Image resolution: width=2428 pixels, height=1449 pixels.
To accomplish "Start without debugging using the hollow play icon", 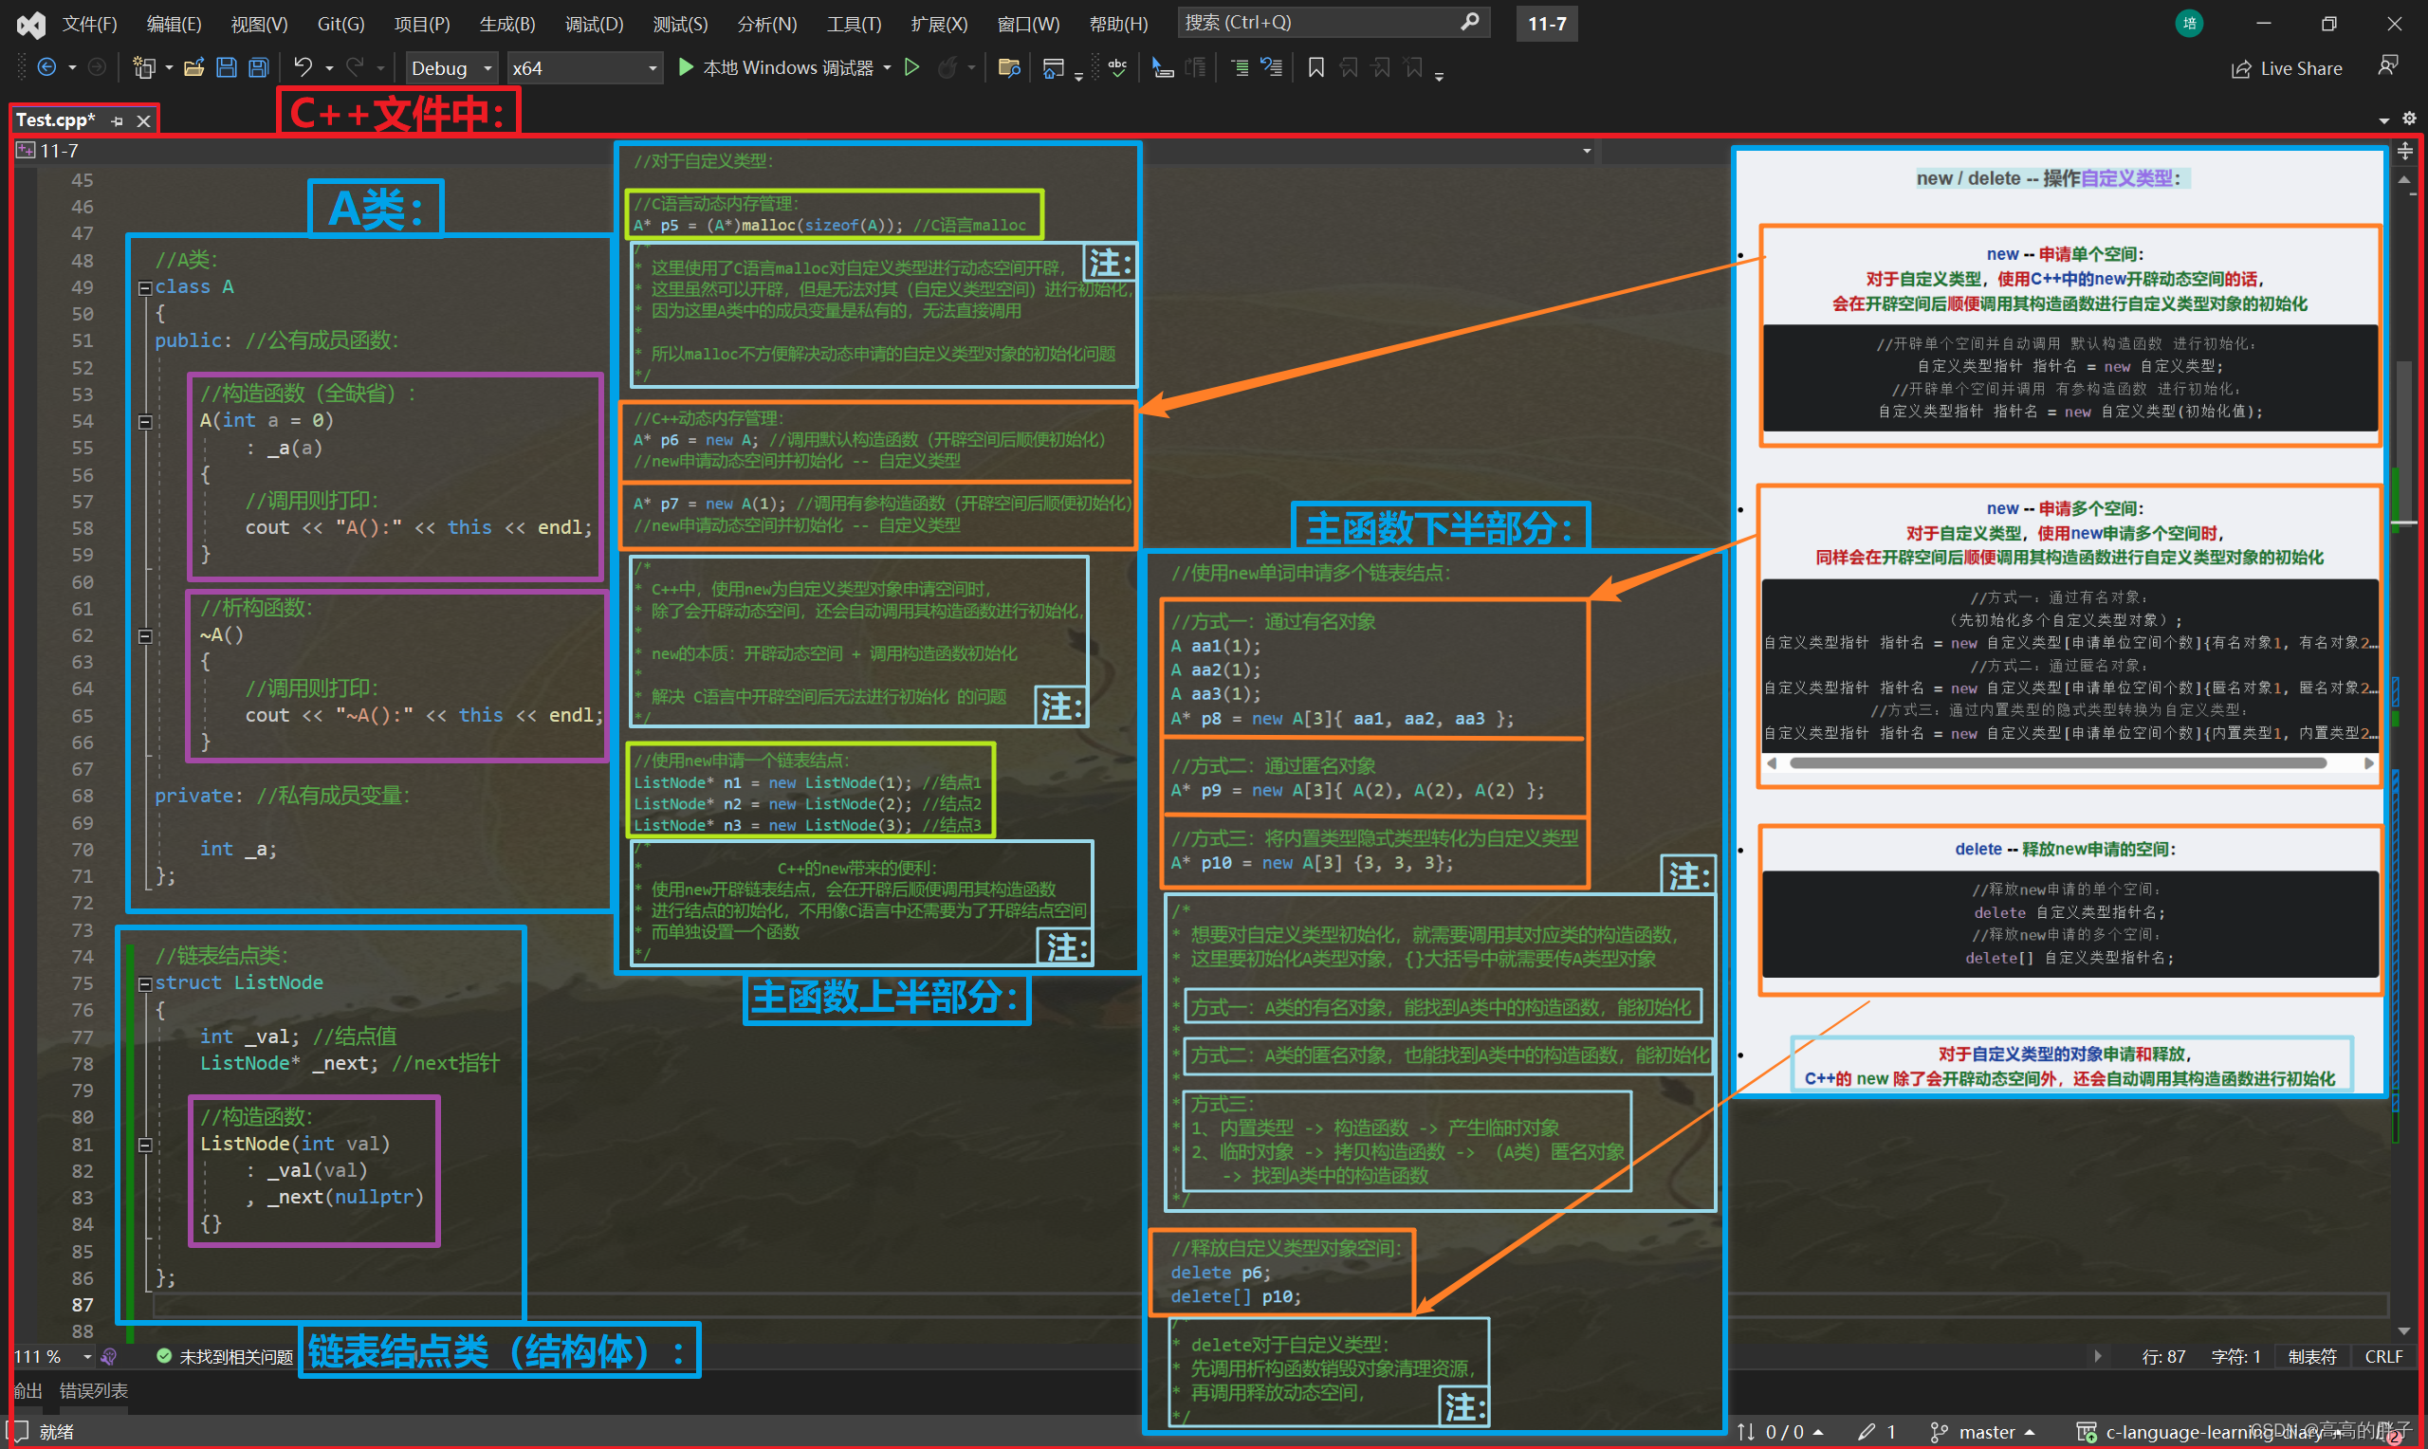I will click(911, 67).
